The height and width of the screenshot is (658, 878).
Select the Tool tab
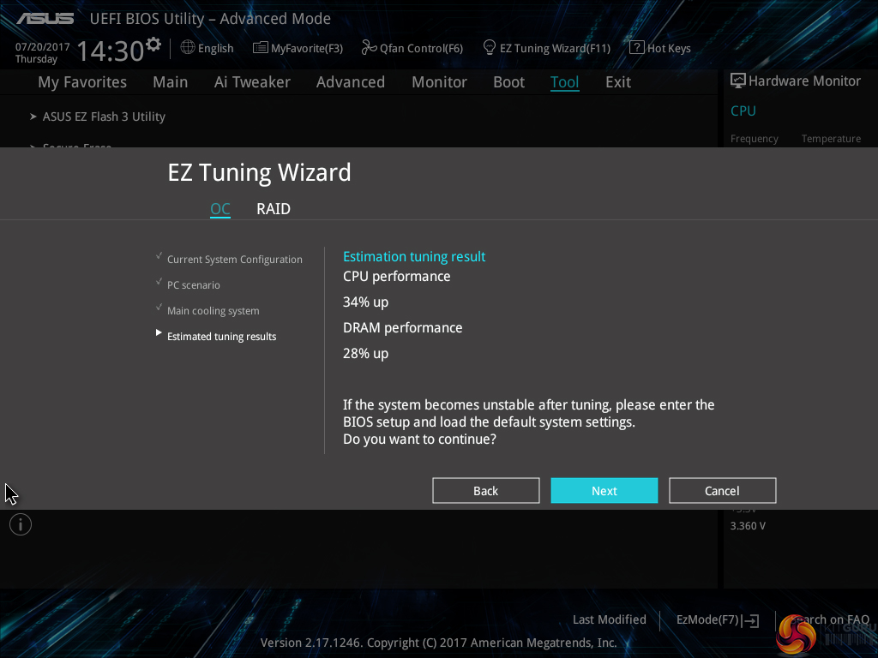564,82
